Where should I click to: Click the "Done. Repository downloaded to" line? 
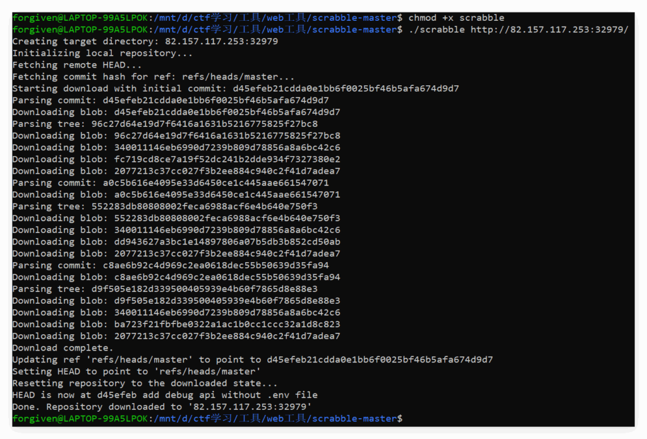pos(162,407)
